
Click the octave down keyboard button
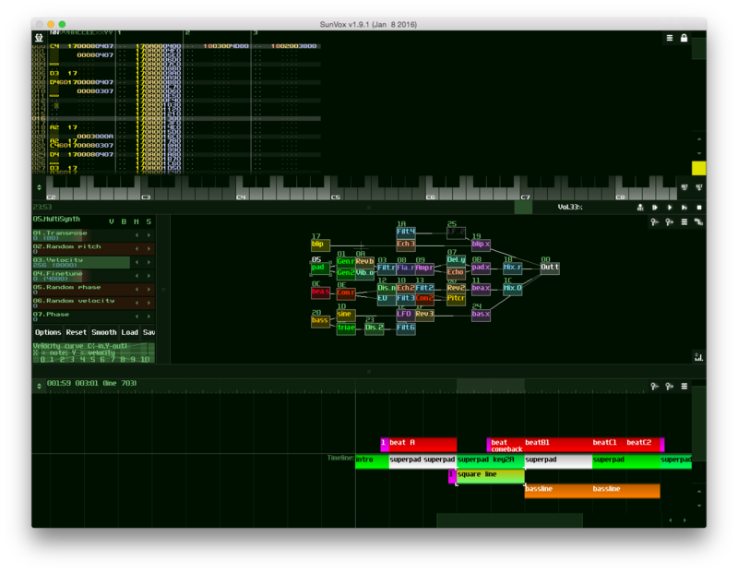[x=684, y=187]
